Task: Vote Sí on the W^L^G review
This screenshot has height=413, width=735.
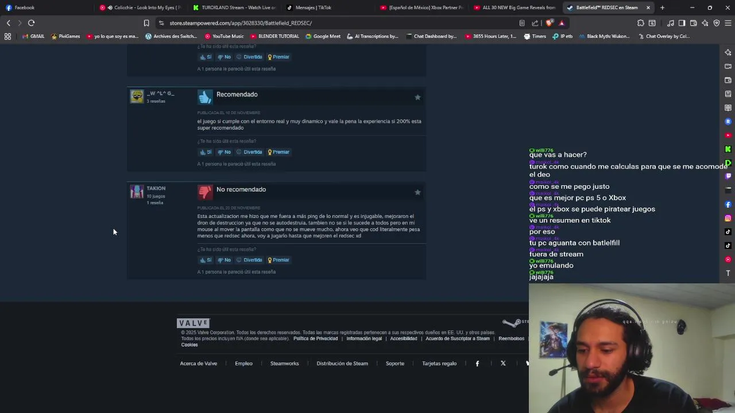Action: [206, 152]
